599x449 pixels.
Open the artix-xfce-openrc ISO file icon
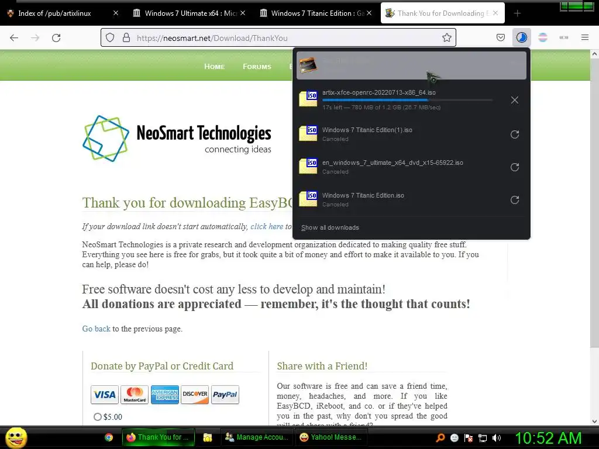308,99
